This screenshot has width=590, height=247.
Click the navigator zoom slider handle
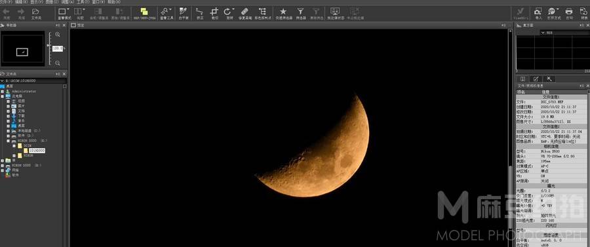[x=49, y=45]
